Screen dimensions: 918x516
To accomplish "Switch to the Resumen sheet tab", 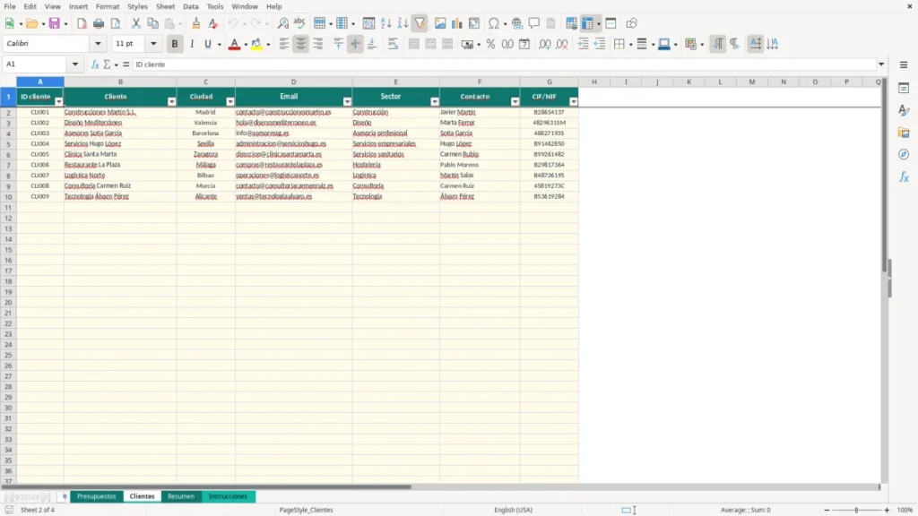I will tap(181, 496).
